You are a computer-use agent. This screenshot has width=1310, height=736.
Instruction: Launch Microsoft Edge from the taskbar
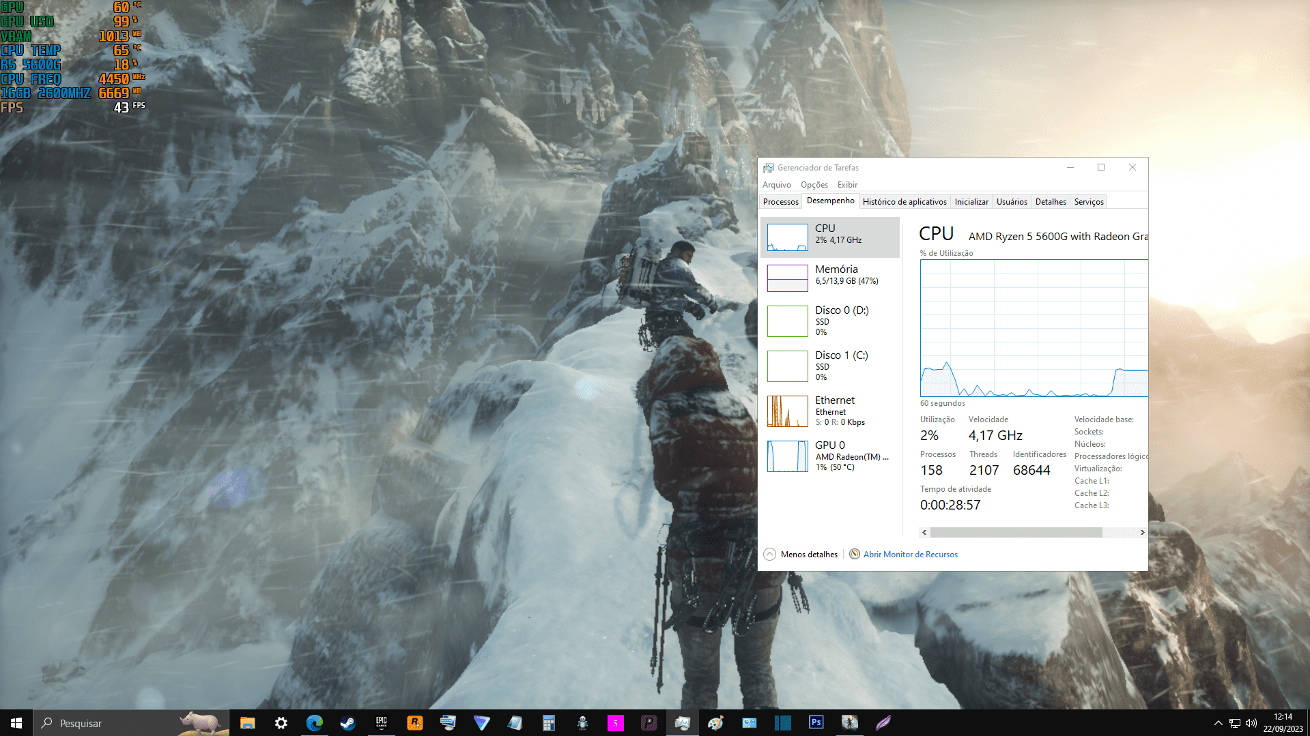click(x=314, y=723)
